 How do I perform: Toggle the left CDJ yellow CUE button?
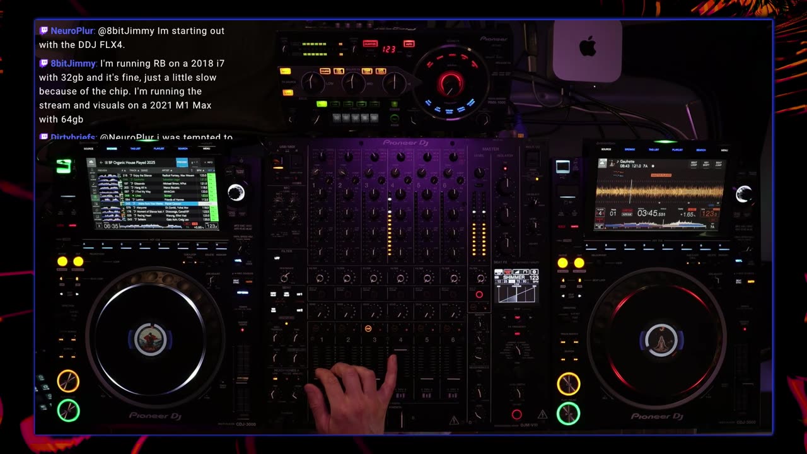[68, 381]
